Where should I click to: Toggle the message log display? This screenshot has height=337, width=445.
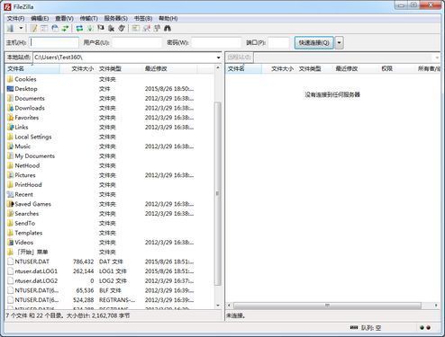(x=34, y=29)
